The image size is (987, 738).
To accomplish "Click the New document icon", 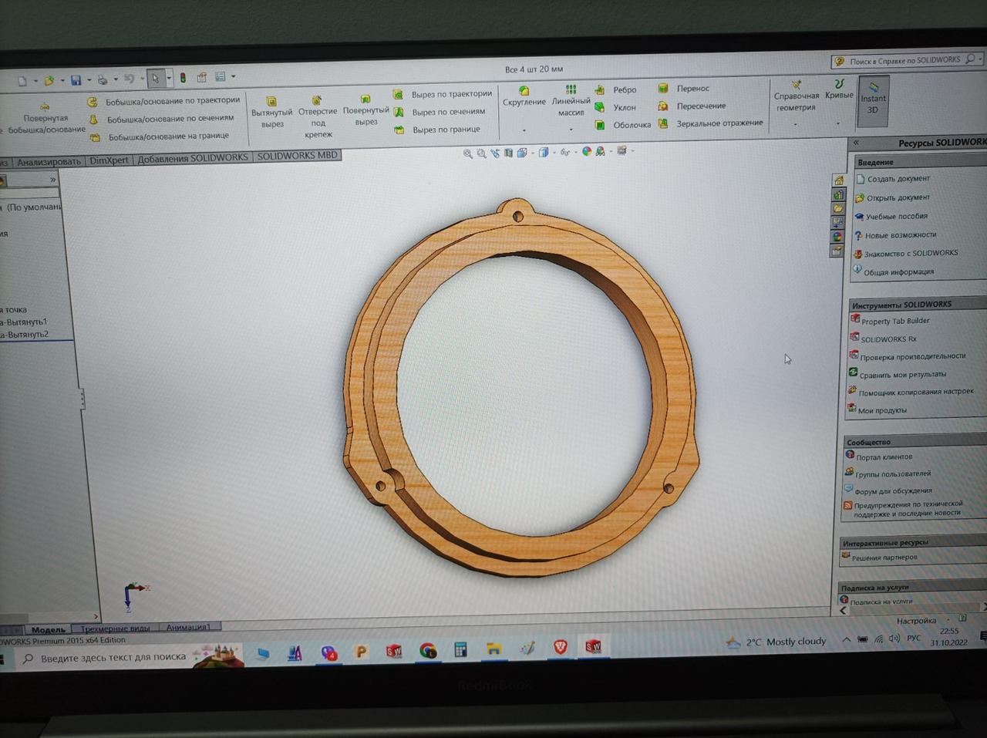I will 22,81.
